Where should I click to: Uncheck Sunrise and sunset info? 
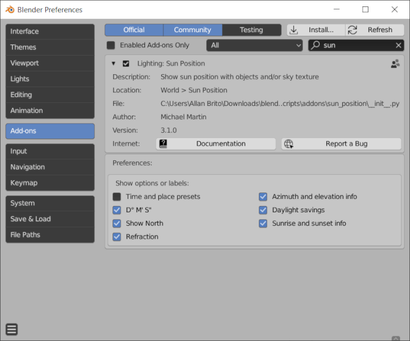click(263, 223)
